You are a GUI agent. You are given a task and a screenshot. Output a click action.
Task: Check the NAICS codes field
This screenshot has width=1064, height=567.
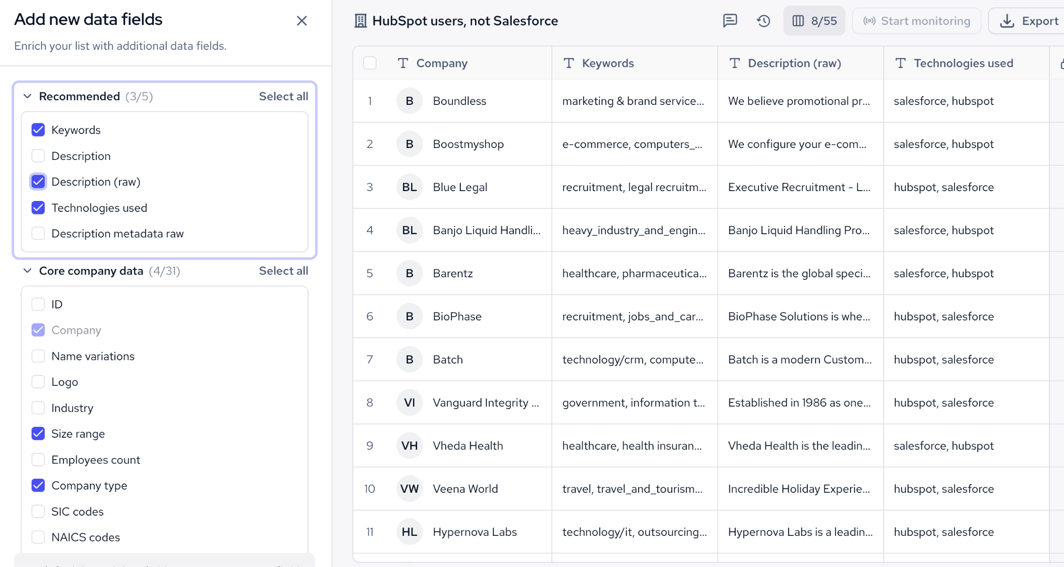point(38,537)
